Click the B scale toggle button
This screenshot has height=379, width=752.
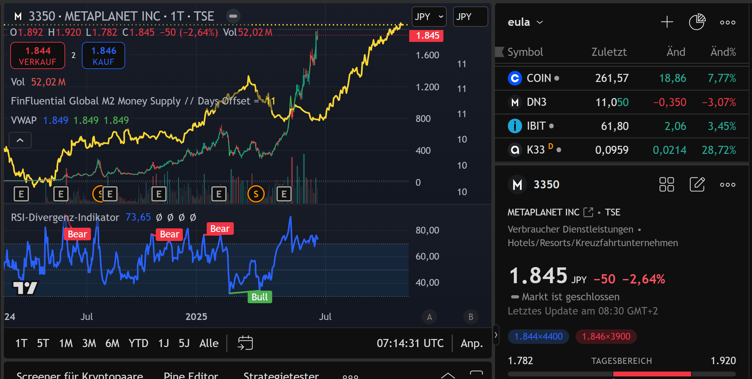[470, 317]
